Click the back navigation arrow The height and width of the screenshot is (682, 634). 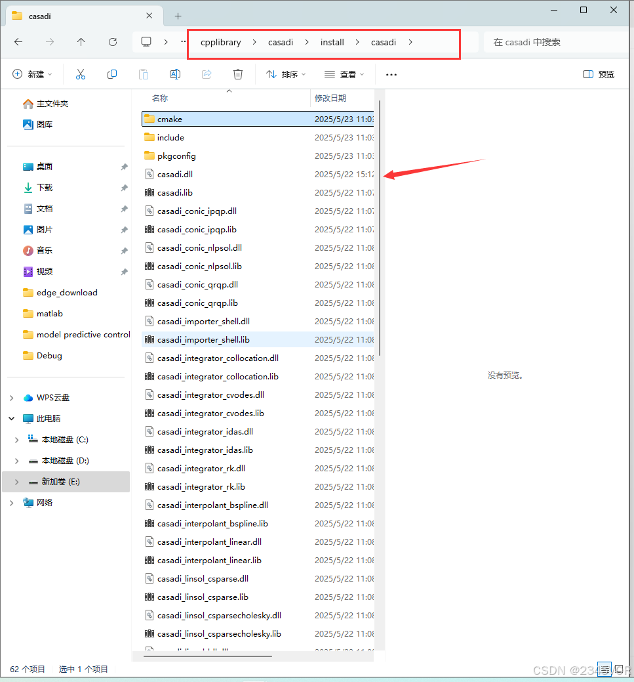point(18,41)
